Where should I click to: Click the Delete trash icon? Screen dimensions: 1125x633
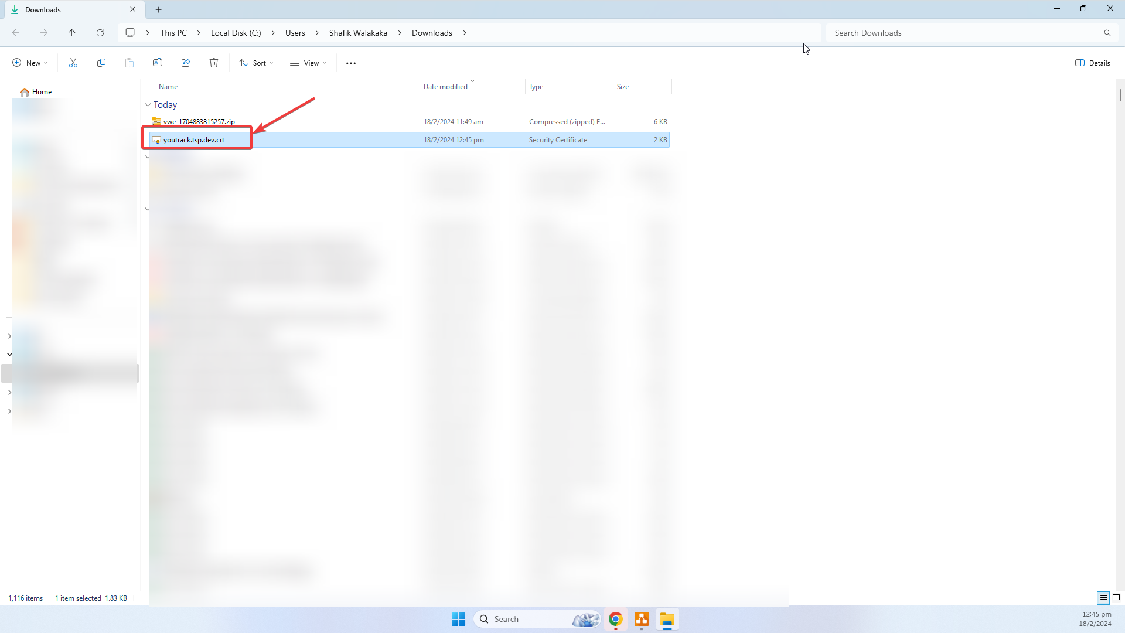214,63
